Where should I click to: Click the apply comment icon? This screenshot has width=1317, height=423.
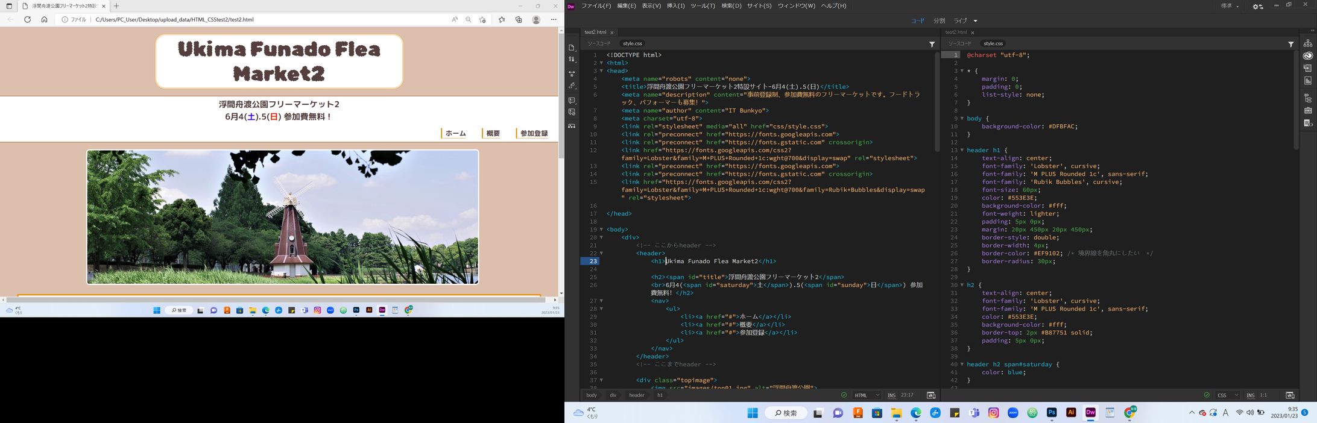572,101
